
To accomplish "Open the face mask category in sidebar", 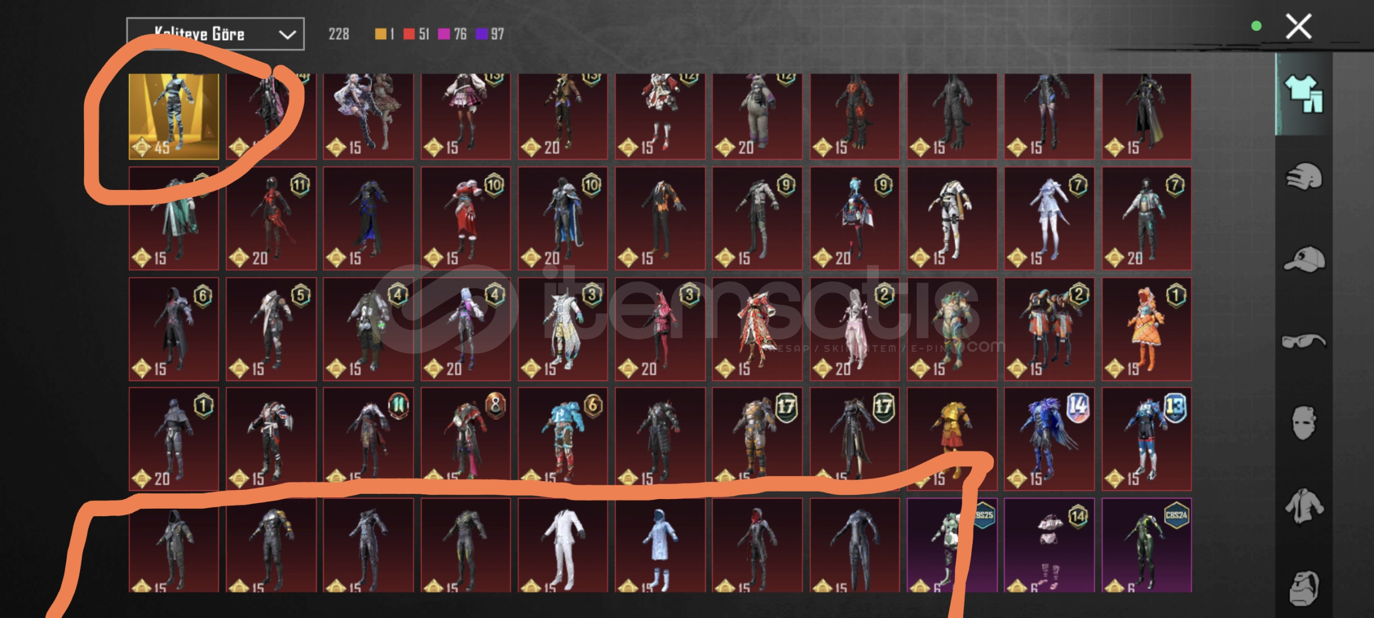I will click(x=1304, y=423).
